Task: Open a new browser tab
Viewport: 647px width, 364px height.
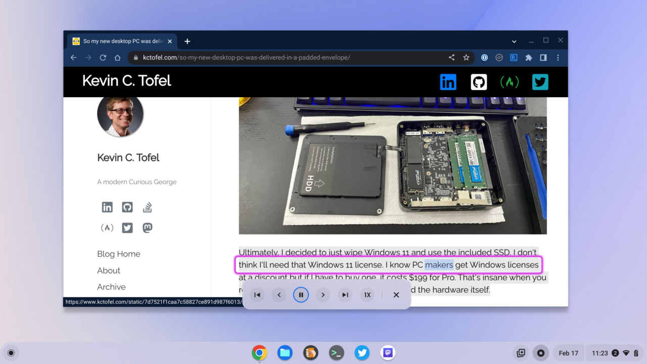Action: (x=187, y=41)
